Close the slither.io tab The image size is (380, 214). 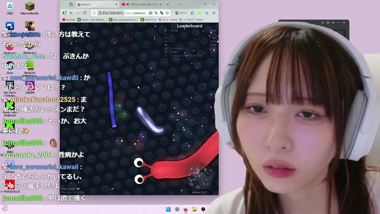[x=116, y=4]
